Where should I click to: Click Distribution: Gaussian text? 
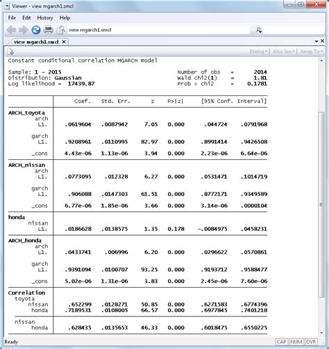[x=44, y=78]
